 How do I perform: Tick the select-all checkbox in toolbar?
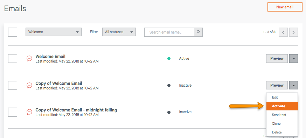pos(13,32)
